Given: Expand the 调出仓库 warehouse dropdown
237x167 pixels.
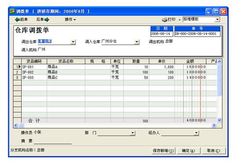Looking at the screenshot, I should [73, 42].
